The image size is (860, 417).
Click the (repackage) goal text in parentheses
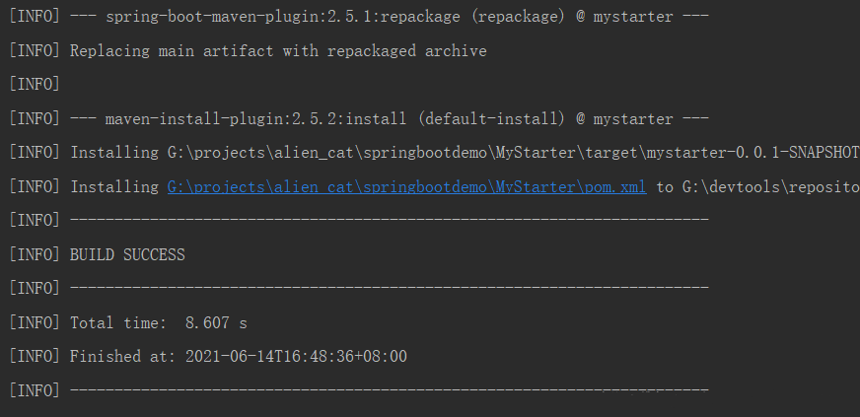pyautogui.click(x=519, y=17)
